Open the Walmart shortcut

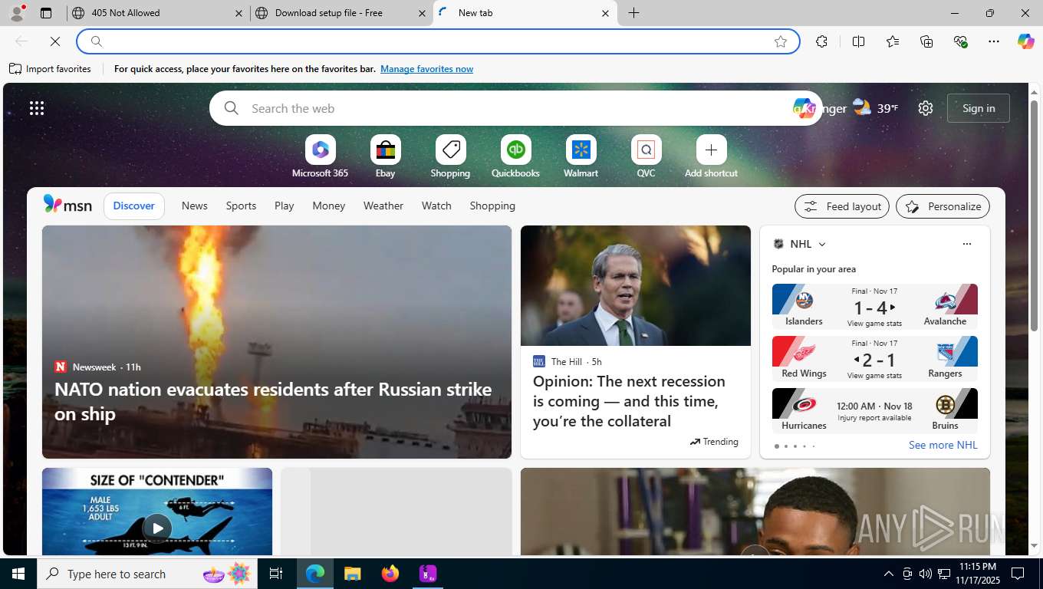[581, 156]
